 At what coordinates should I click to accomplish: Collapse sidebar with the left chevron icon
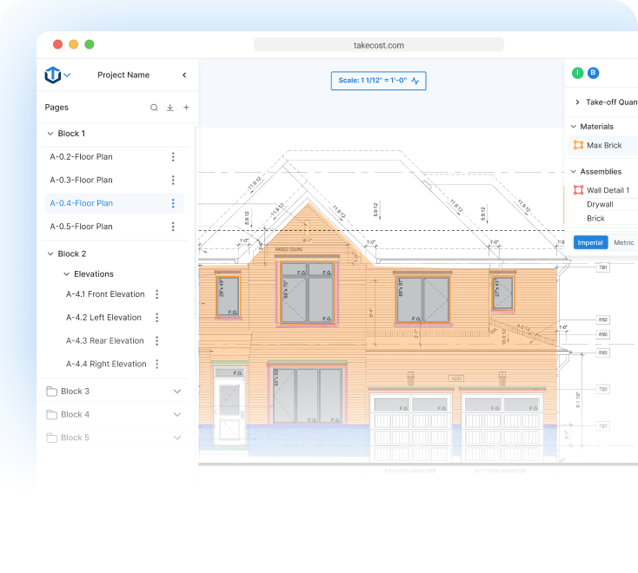[x=184, y=76]
